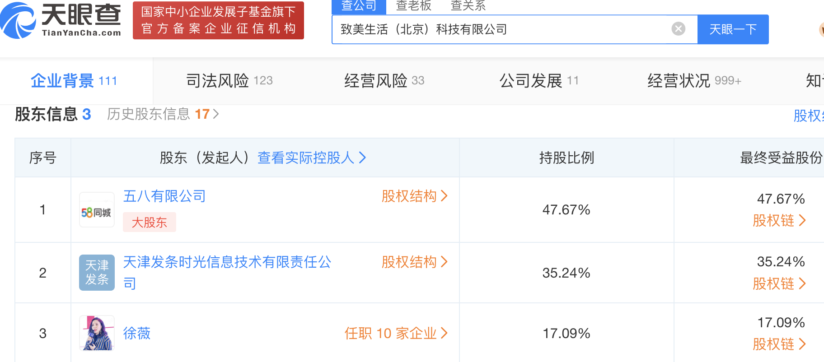Switch to the 查关系 search tab
The height and width of the screenshot is (362, 824).
coord(468,6)
